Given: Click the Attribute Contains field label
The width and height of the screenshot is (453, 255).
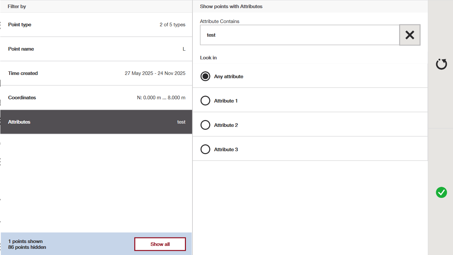Looking at the screenshot, I should pyautogui.click(x=220, y=21).
